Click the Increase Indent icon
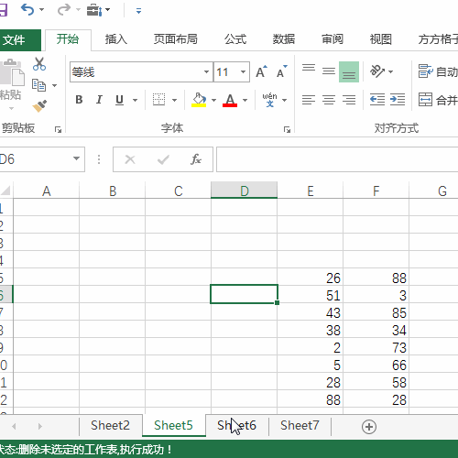 point(398,100)
